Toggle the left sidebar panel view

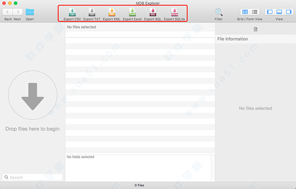pos(270,12)
